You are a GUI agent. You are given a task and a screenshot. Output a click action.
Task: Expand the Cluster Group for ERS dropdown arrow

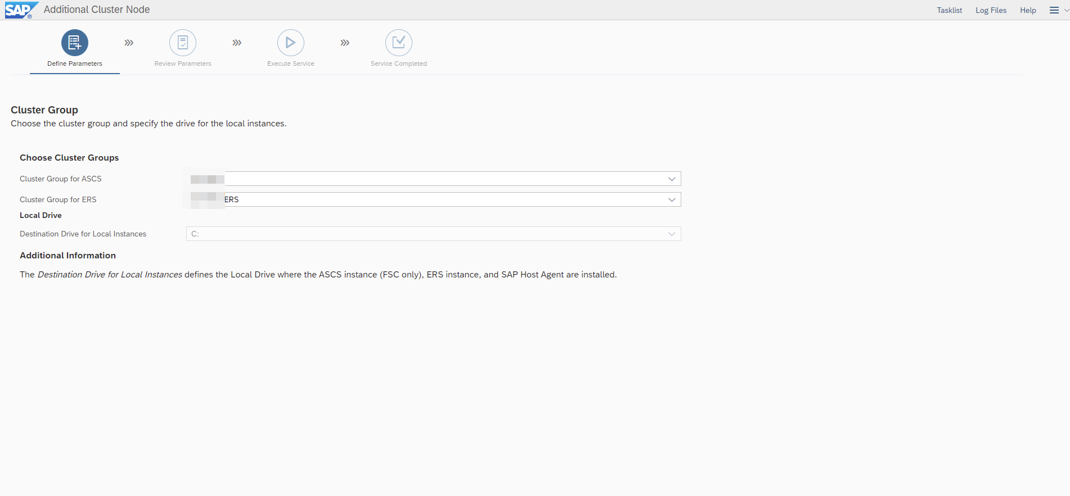tap(672, 199)
